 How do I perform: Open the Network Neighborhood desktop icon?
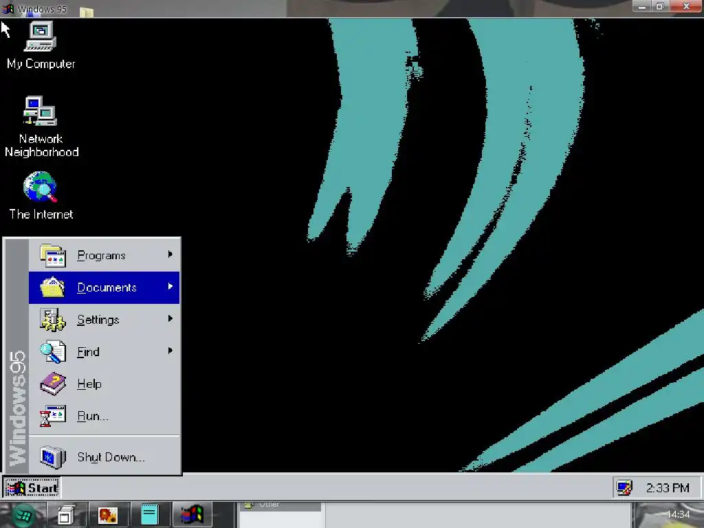(41, 126)
